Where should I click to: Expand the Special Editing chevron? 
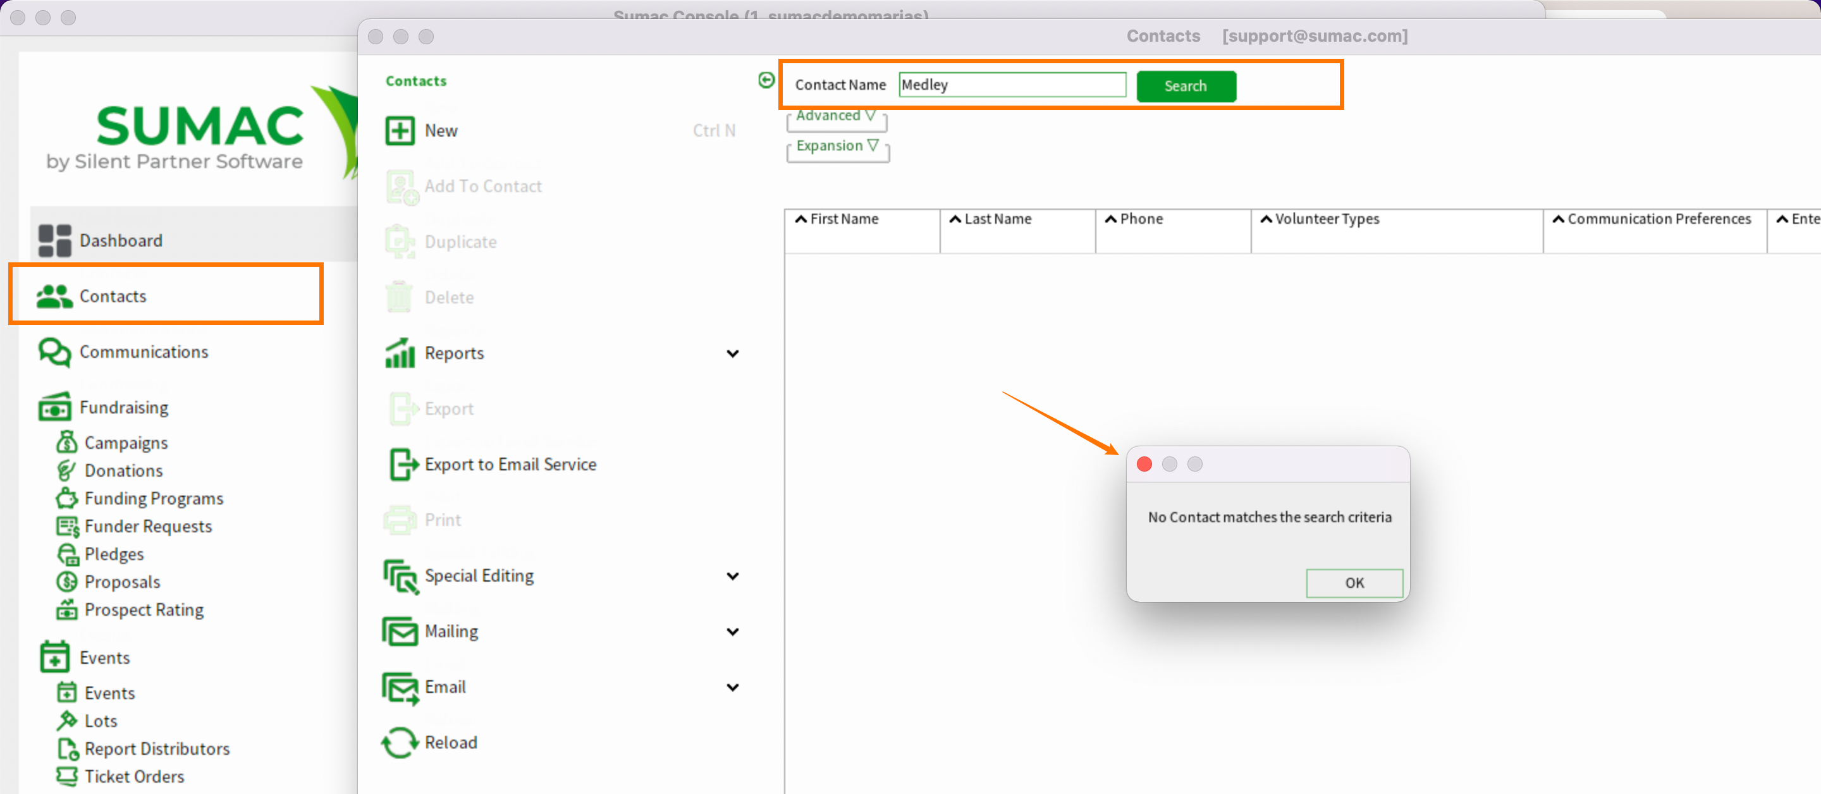pyautogui.click(x=732, y=577)
